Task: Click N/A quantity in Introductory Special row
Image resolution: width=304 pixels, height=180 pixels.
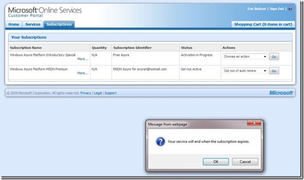Action: 94,55
